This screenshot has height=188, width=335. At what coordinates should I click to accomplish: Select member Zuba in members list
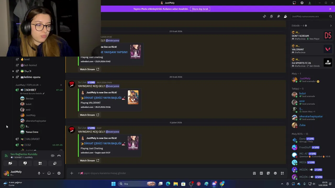pos(312,125)
